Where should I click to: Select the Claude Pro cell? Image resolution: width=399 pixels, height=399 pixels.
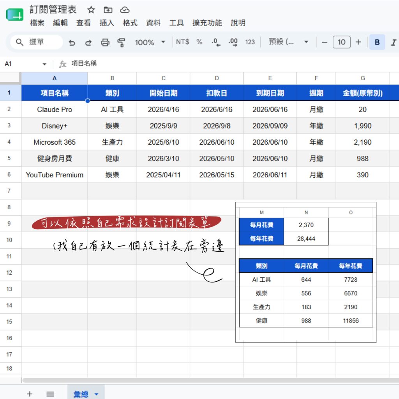(x=55, y=109)
